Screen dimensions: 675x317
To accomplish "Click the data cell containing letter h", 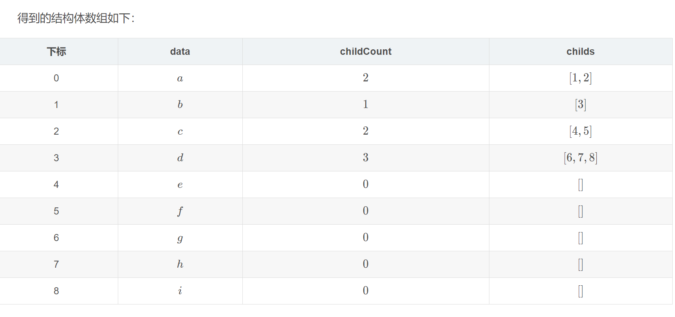I will (x=180, y=265).
